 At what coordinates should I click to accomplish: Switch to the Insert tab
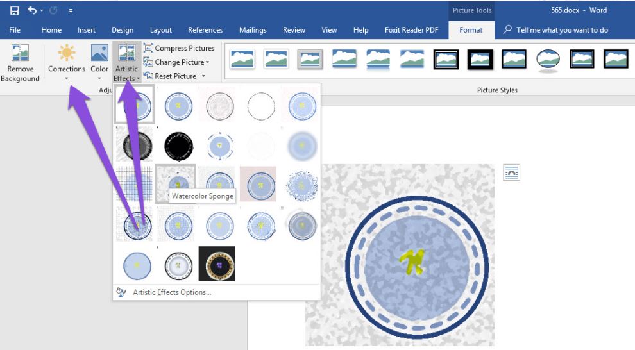pos(87,30)
